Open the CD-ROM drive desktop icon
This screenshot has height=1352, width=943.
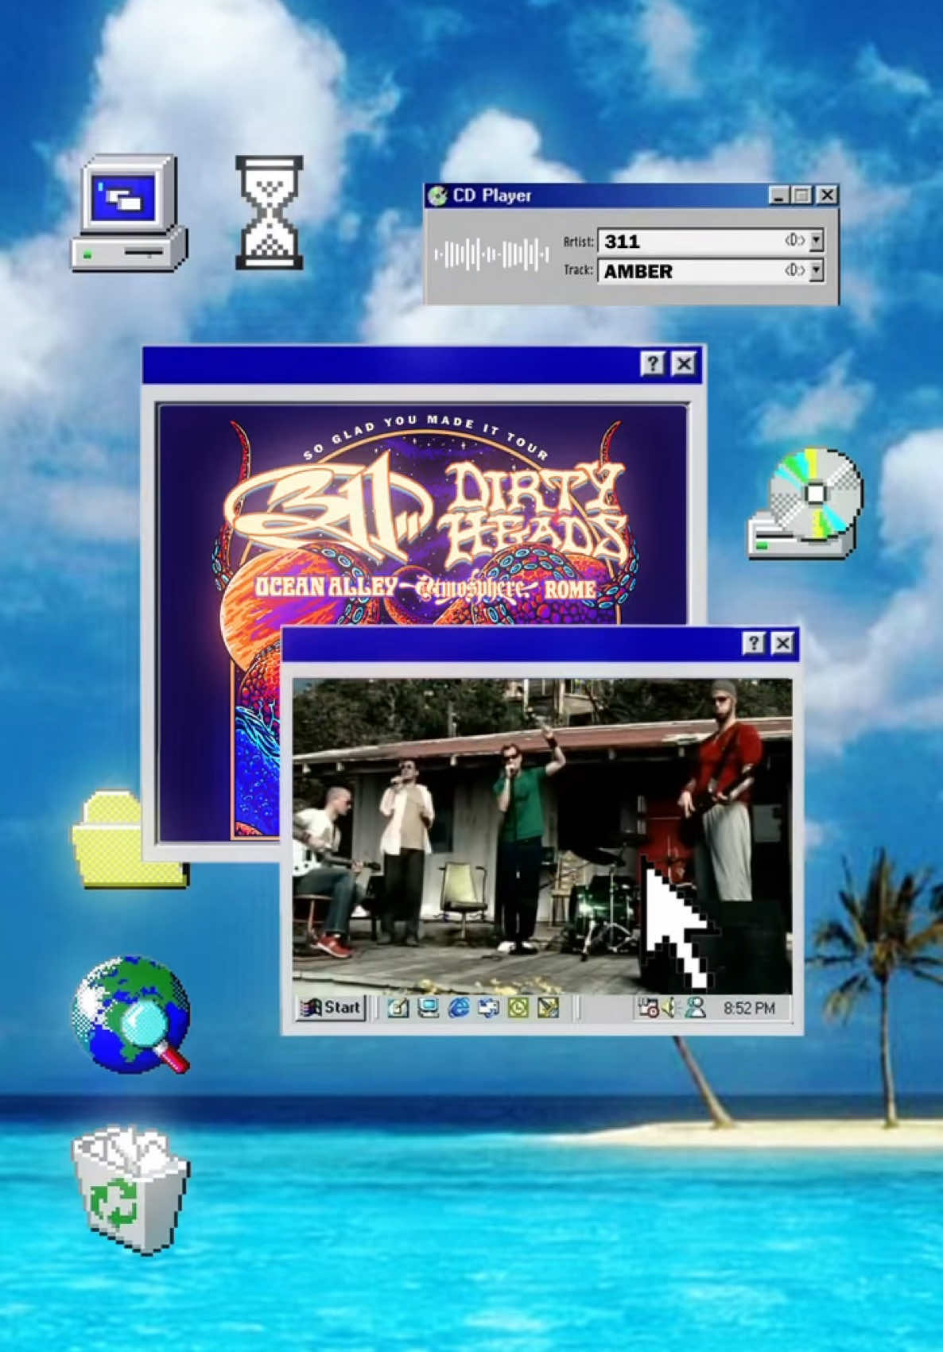(805, 503)
